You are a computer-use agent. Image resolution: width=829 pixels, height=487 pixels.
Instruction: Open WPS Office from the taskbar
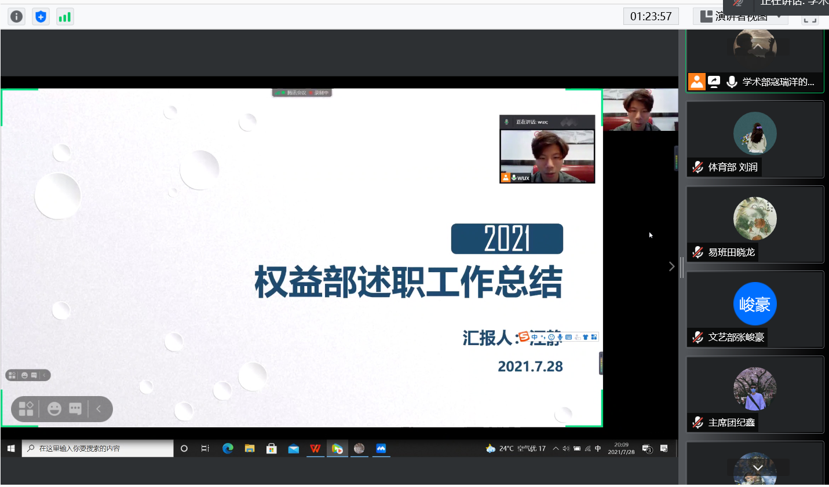(315, 448)
